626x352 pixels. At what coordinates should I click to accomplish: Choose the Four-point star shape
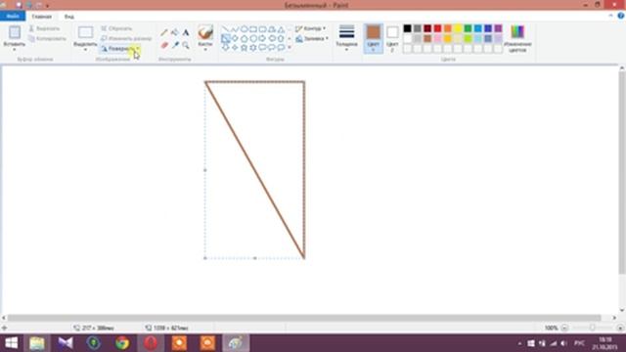(235, 48)
